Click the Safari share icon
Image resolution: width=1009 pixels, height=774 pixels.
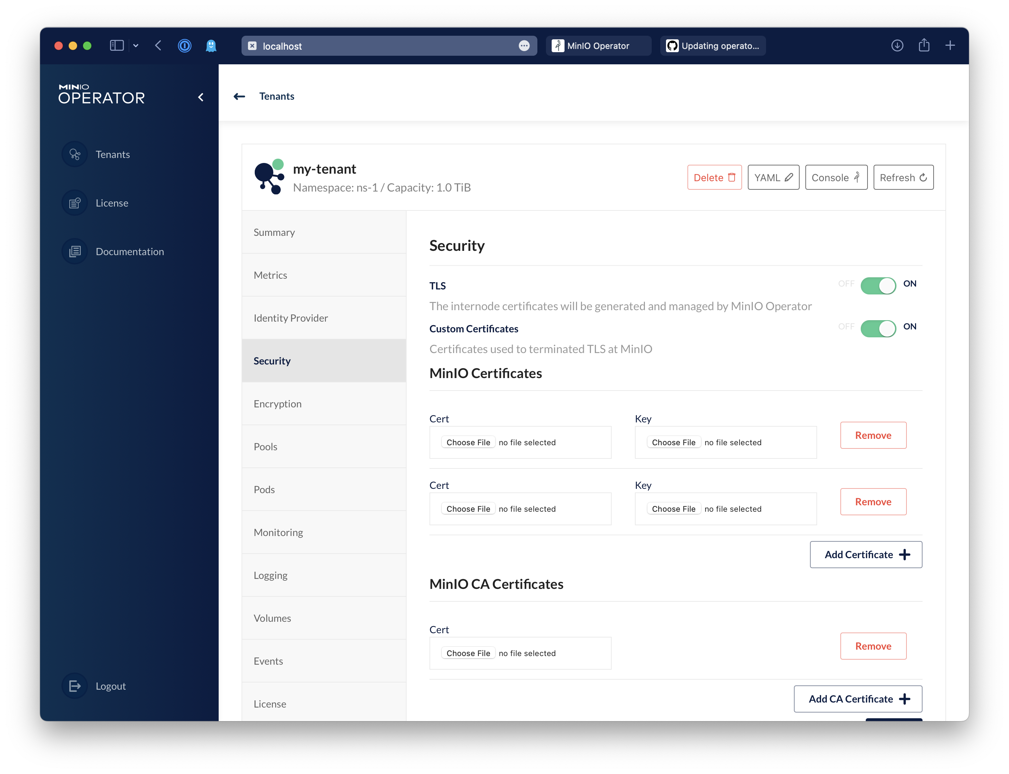pos(924,46)
